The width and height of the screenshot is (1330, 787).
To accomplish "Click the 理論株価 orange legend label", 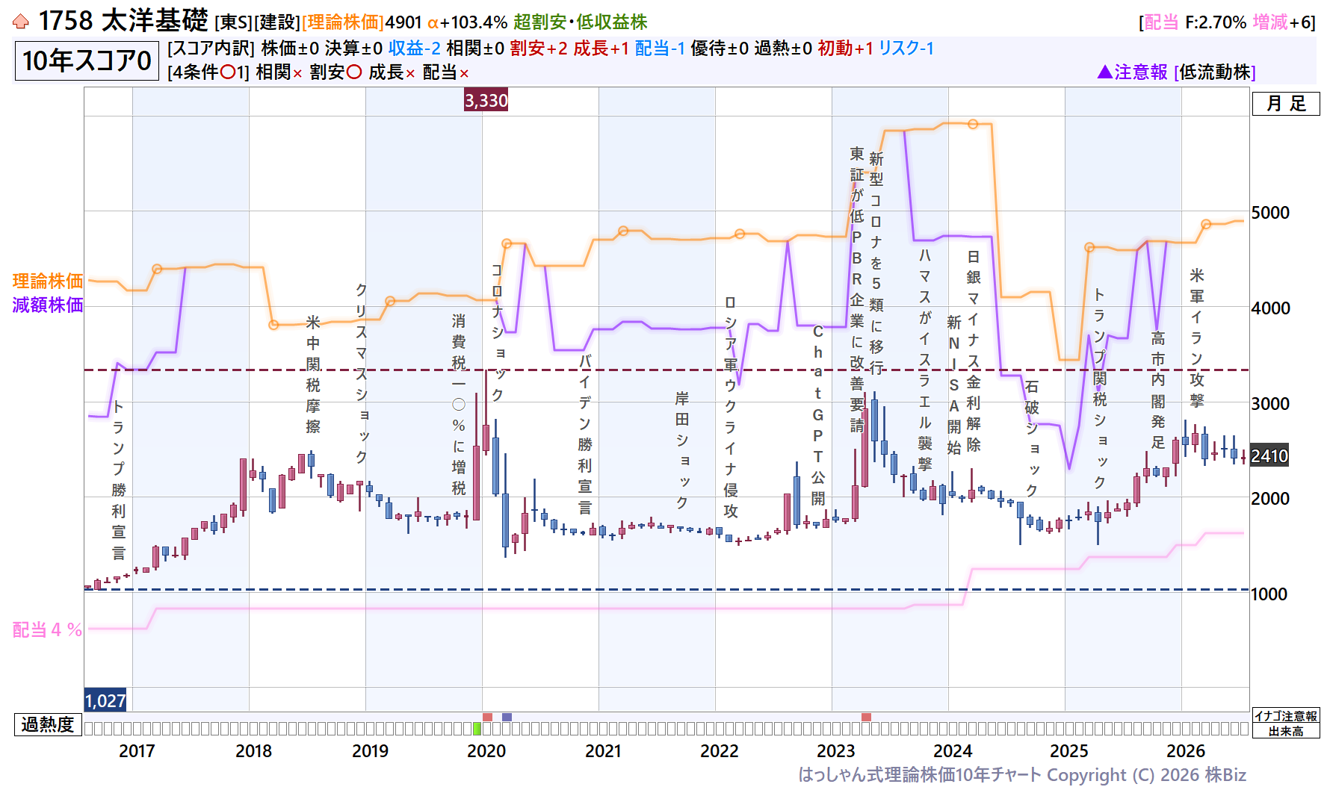I will pos(48,281).
